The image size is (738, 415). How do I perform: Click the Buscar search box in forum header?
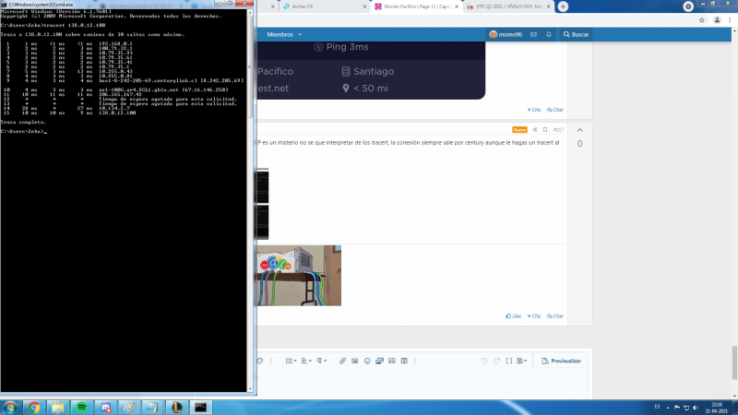pos(576,34)
